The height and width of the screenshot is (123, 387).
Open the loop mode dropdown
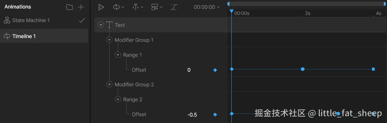coord(118,7)
